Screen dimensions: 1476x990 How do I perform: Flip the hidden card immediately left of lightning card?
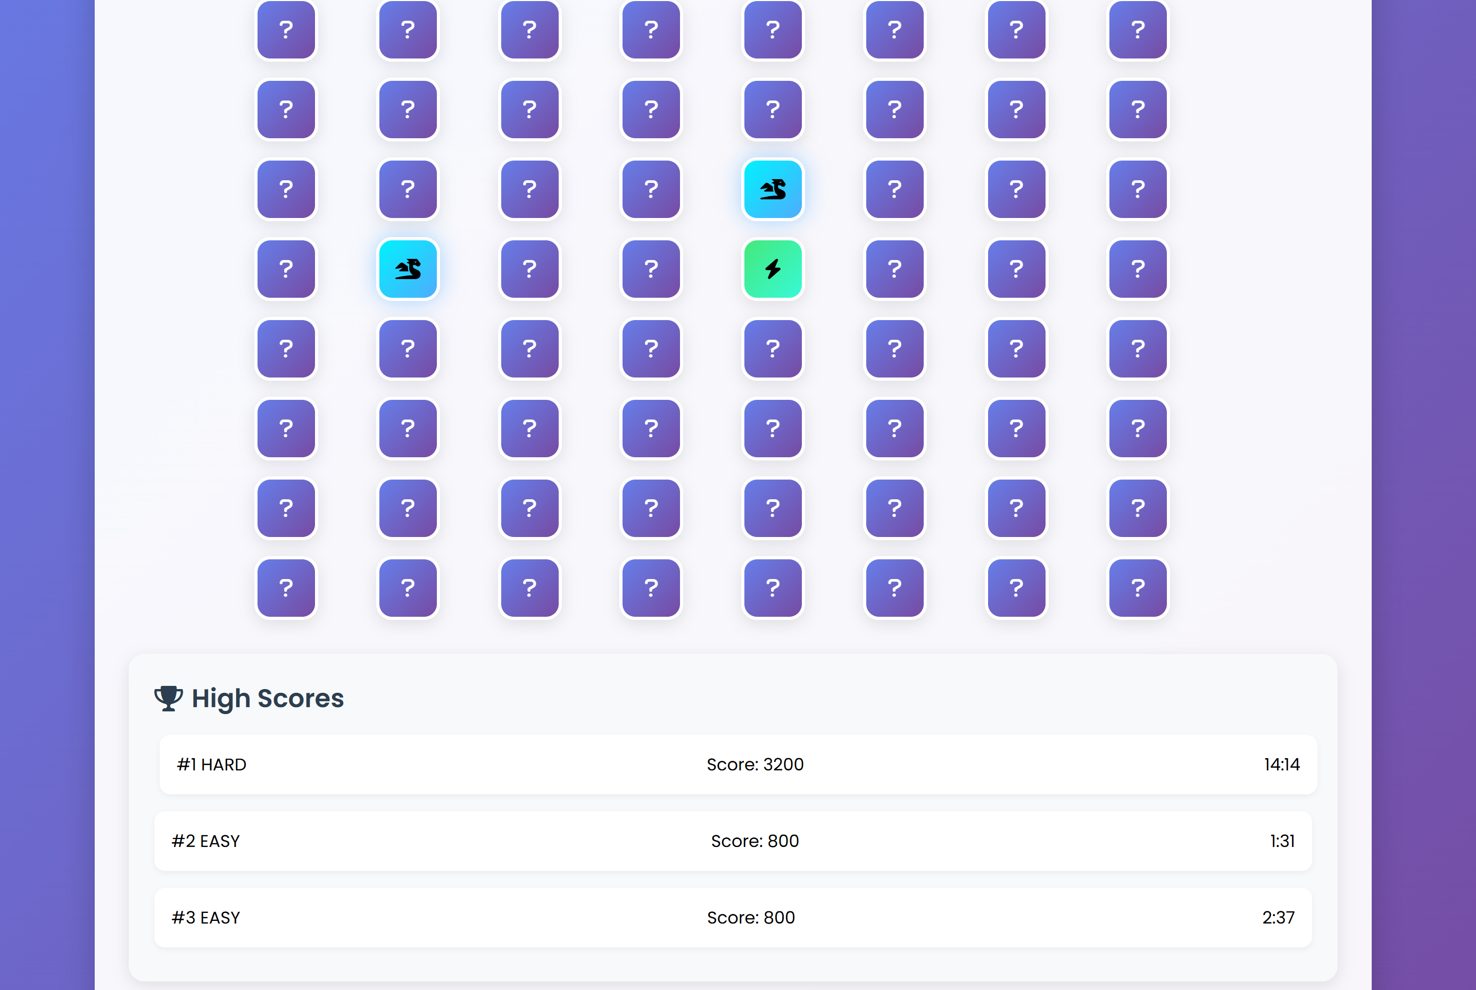pyautogui.click(x=651, y=269)
